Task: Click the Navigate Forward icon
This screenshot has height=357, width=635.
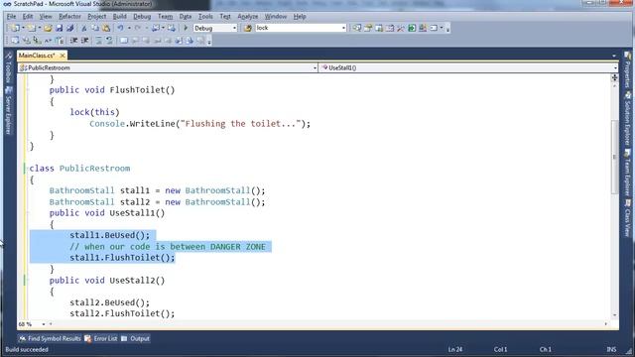Action: (172, 28)
